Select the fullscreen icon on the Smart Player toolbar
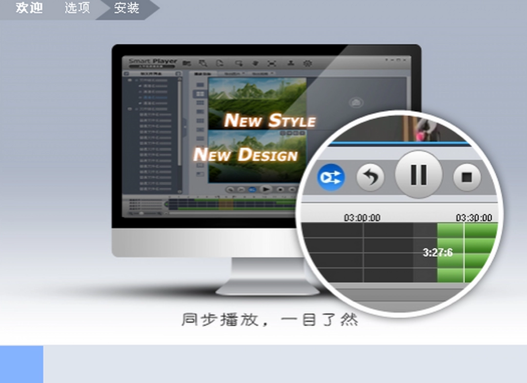 [x=273, y=63]
